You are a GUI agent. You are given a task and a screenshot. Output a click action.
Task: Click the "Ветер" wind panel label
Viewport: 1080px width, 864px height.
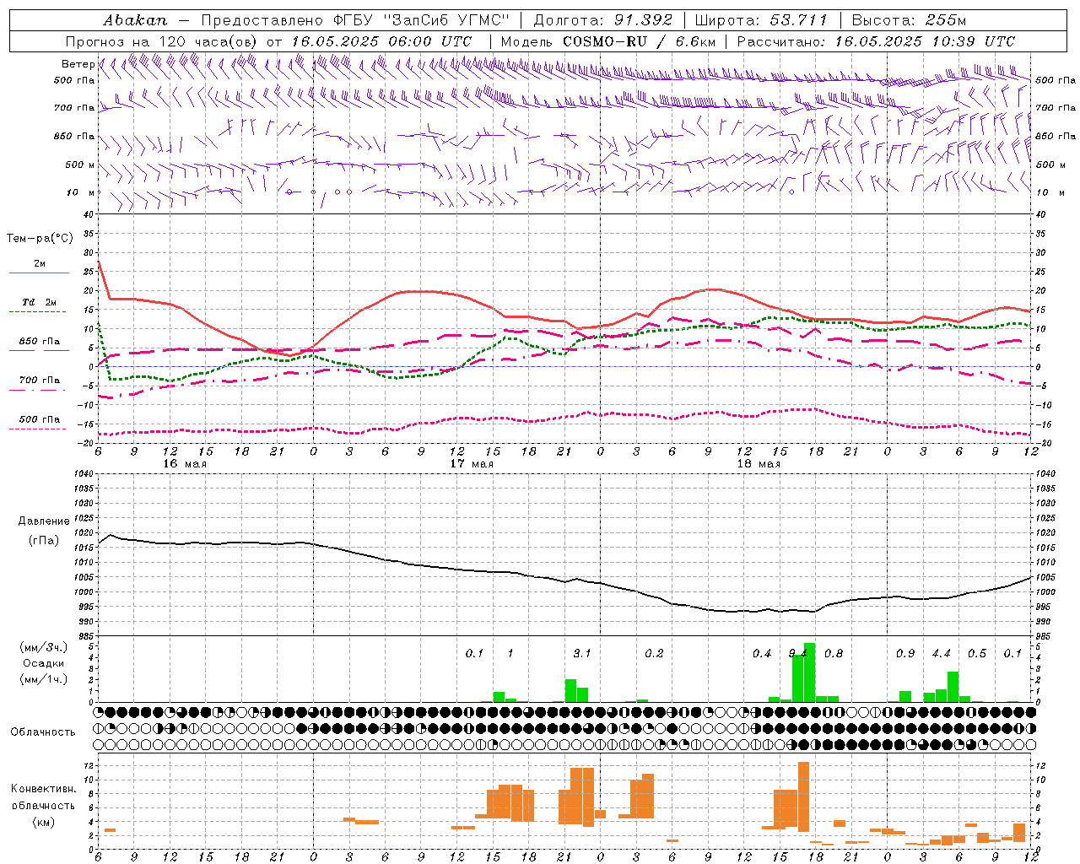click(78, 64)
